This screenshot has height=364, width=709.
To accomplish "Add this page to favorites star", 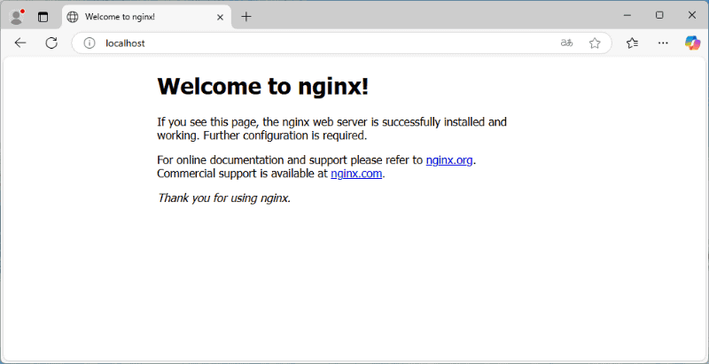I will 595,43.
